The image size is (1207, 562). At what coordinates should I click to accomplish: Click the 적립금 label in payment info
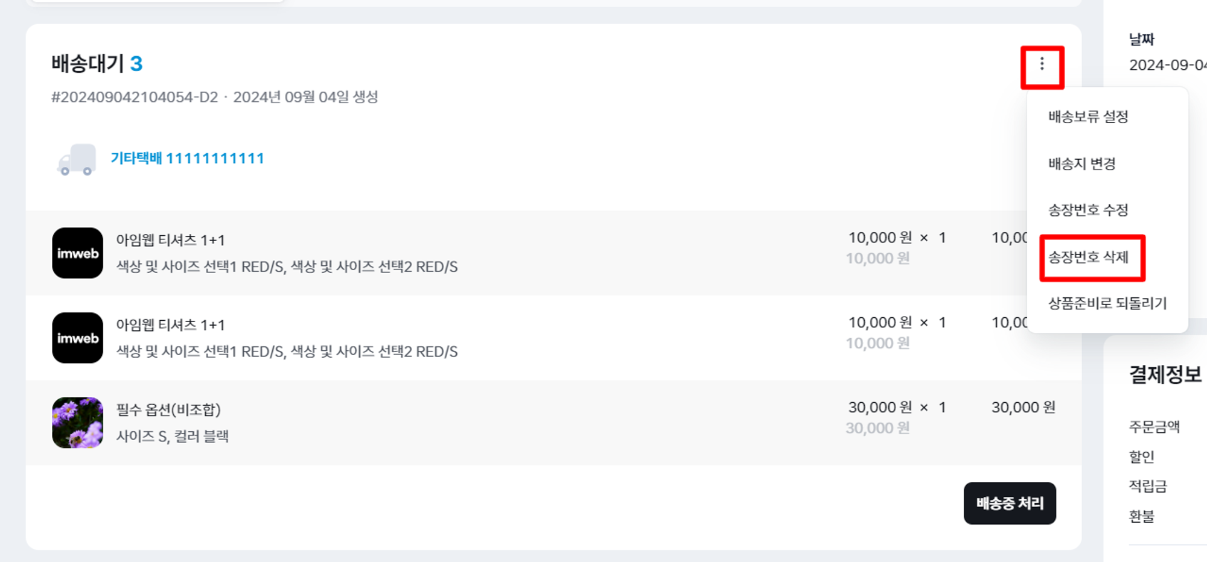1148,486
